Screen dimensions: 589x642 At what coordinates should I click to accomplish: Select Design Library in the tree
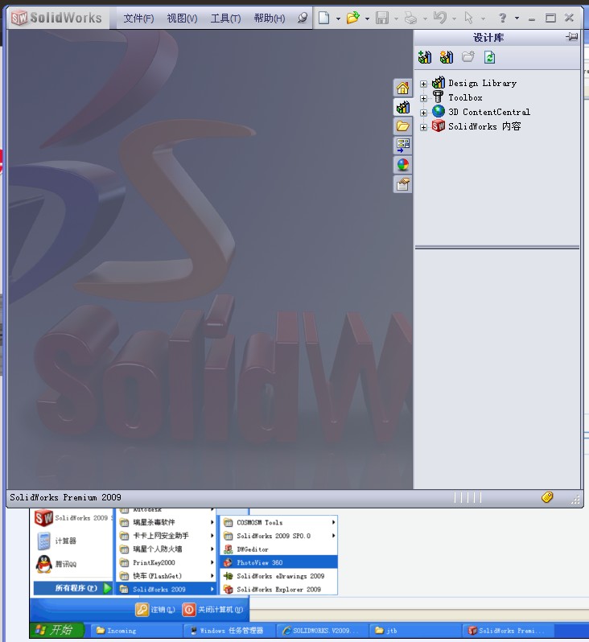(482, 83)
